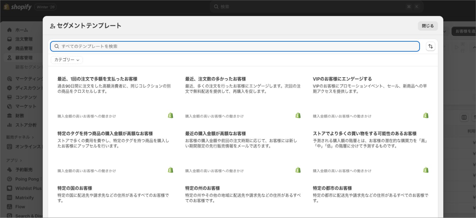Viewport: 476px width, 218px height.
Task: Select template 最近、注文数の多かったお客様
Action: 215,79
